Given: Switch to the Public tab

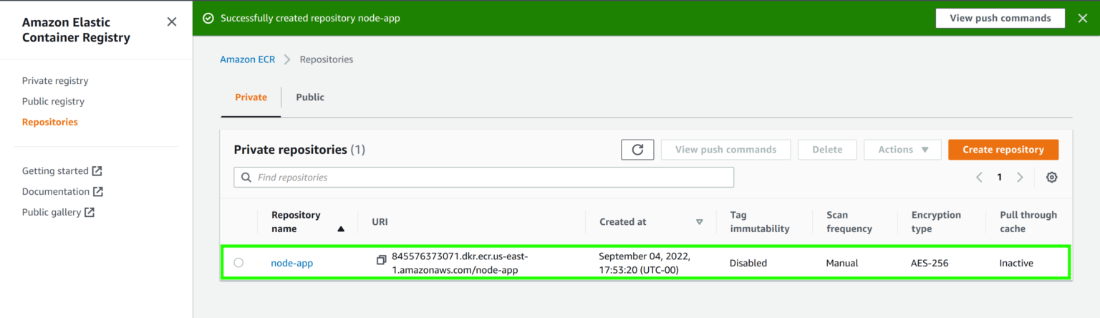Looking at the screenshot, I should [310, 97].
